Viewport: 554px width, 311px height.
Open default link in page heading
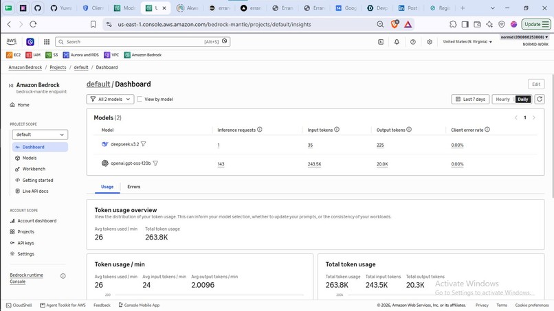[98, 84]
